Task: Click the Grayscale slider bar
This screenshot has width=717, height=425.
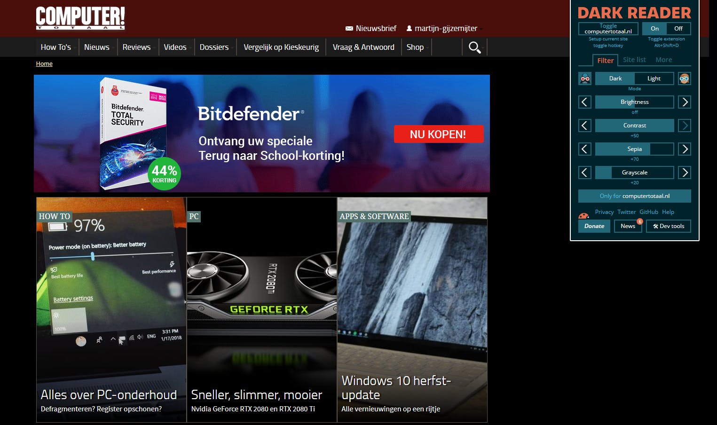Action: click(635, 173)
